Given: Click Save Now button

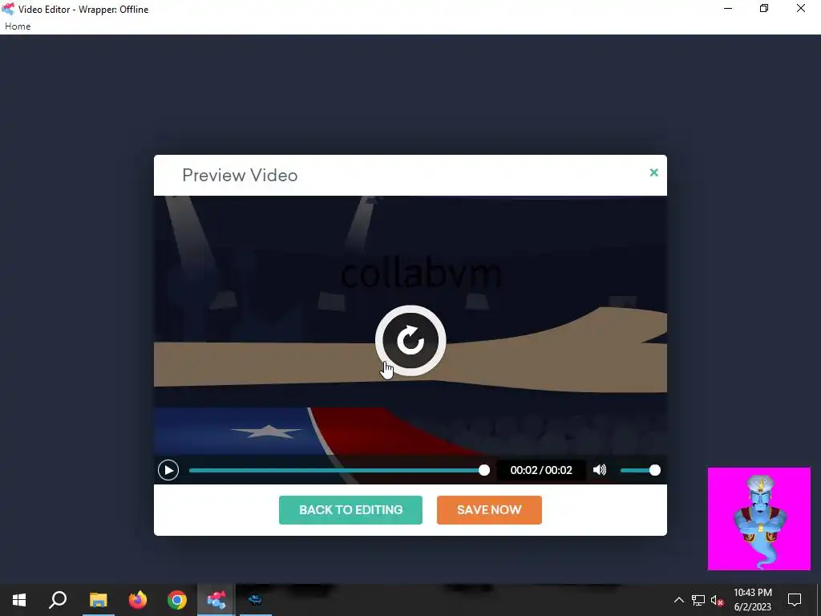Looking at the screenshot, I should [x=489, y=509].
